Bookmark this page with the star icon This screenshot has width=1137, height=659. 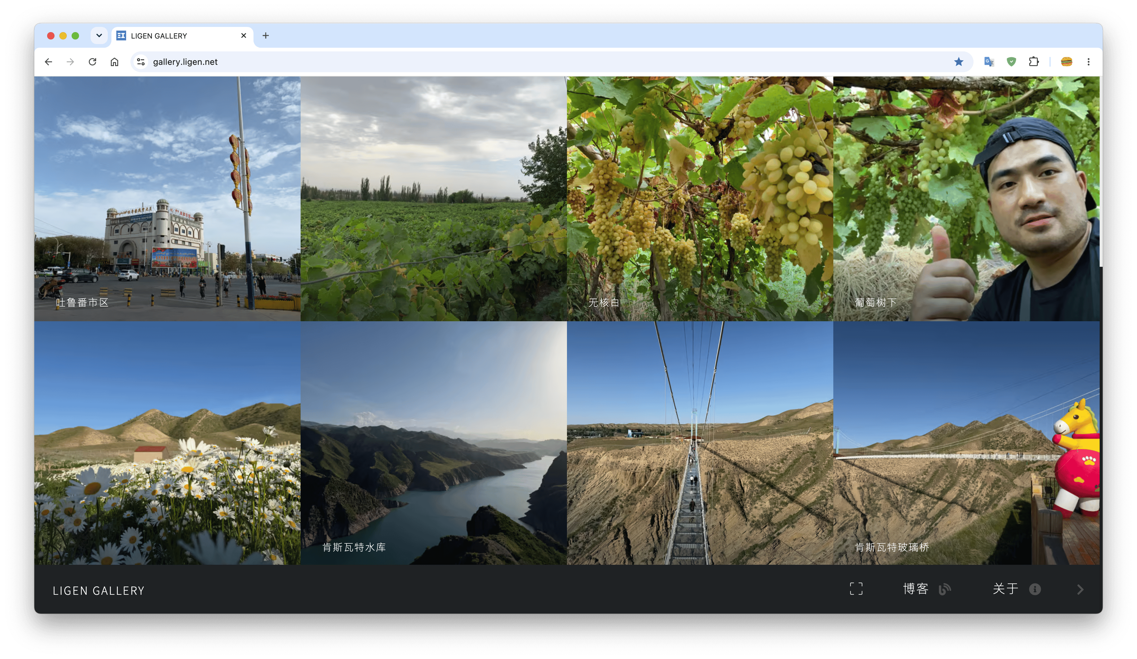(x=959, y=62)
